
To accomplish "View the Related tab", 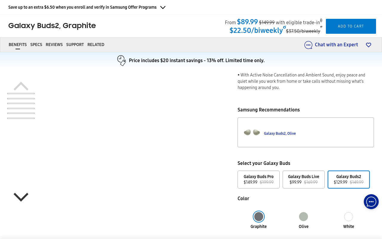I will click(96, 45).
